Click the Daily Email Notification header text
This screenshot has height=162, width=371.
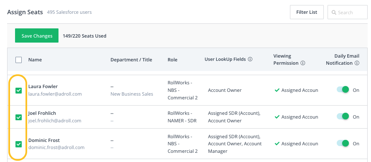click(343, 60)
